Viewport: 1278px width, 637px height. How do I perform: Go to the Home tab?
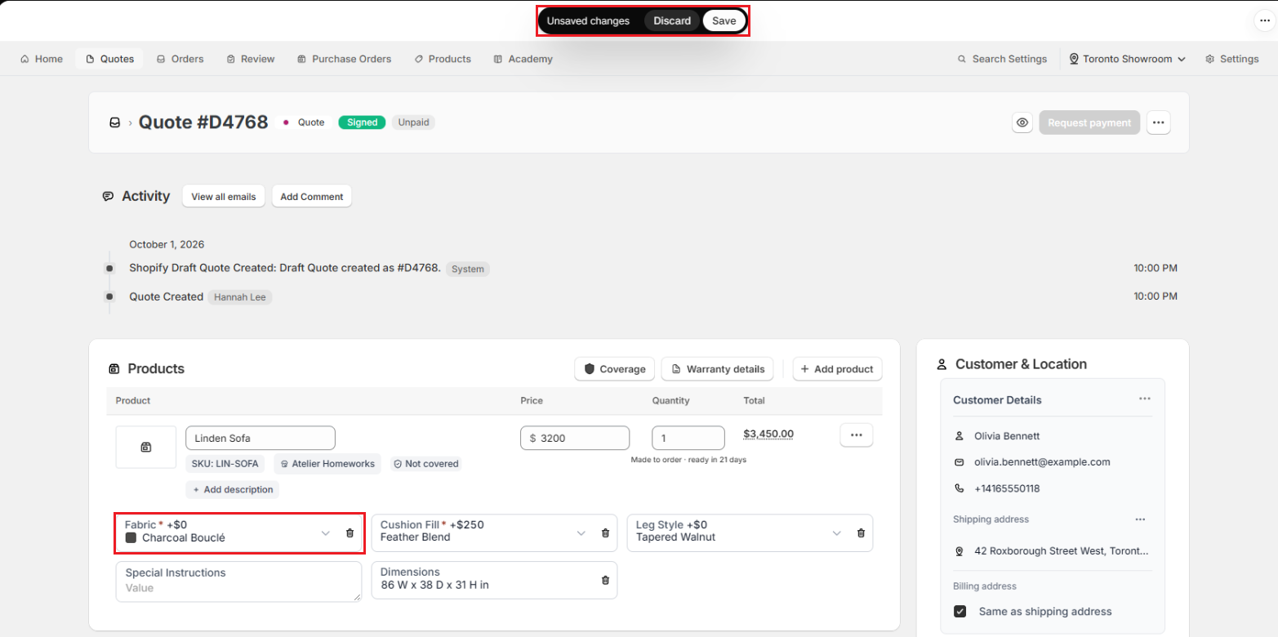click(x=42, y=59)
